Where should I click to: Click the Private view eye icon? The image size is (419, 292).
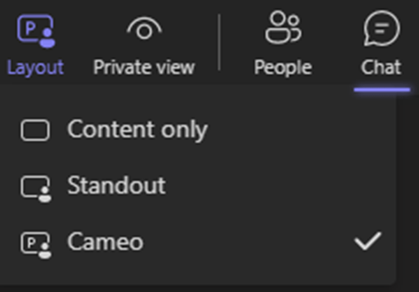point(144,29)
